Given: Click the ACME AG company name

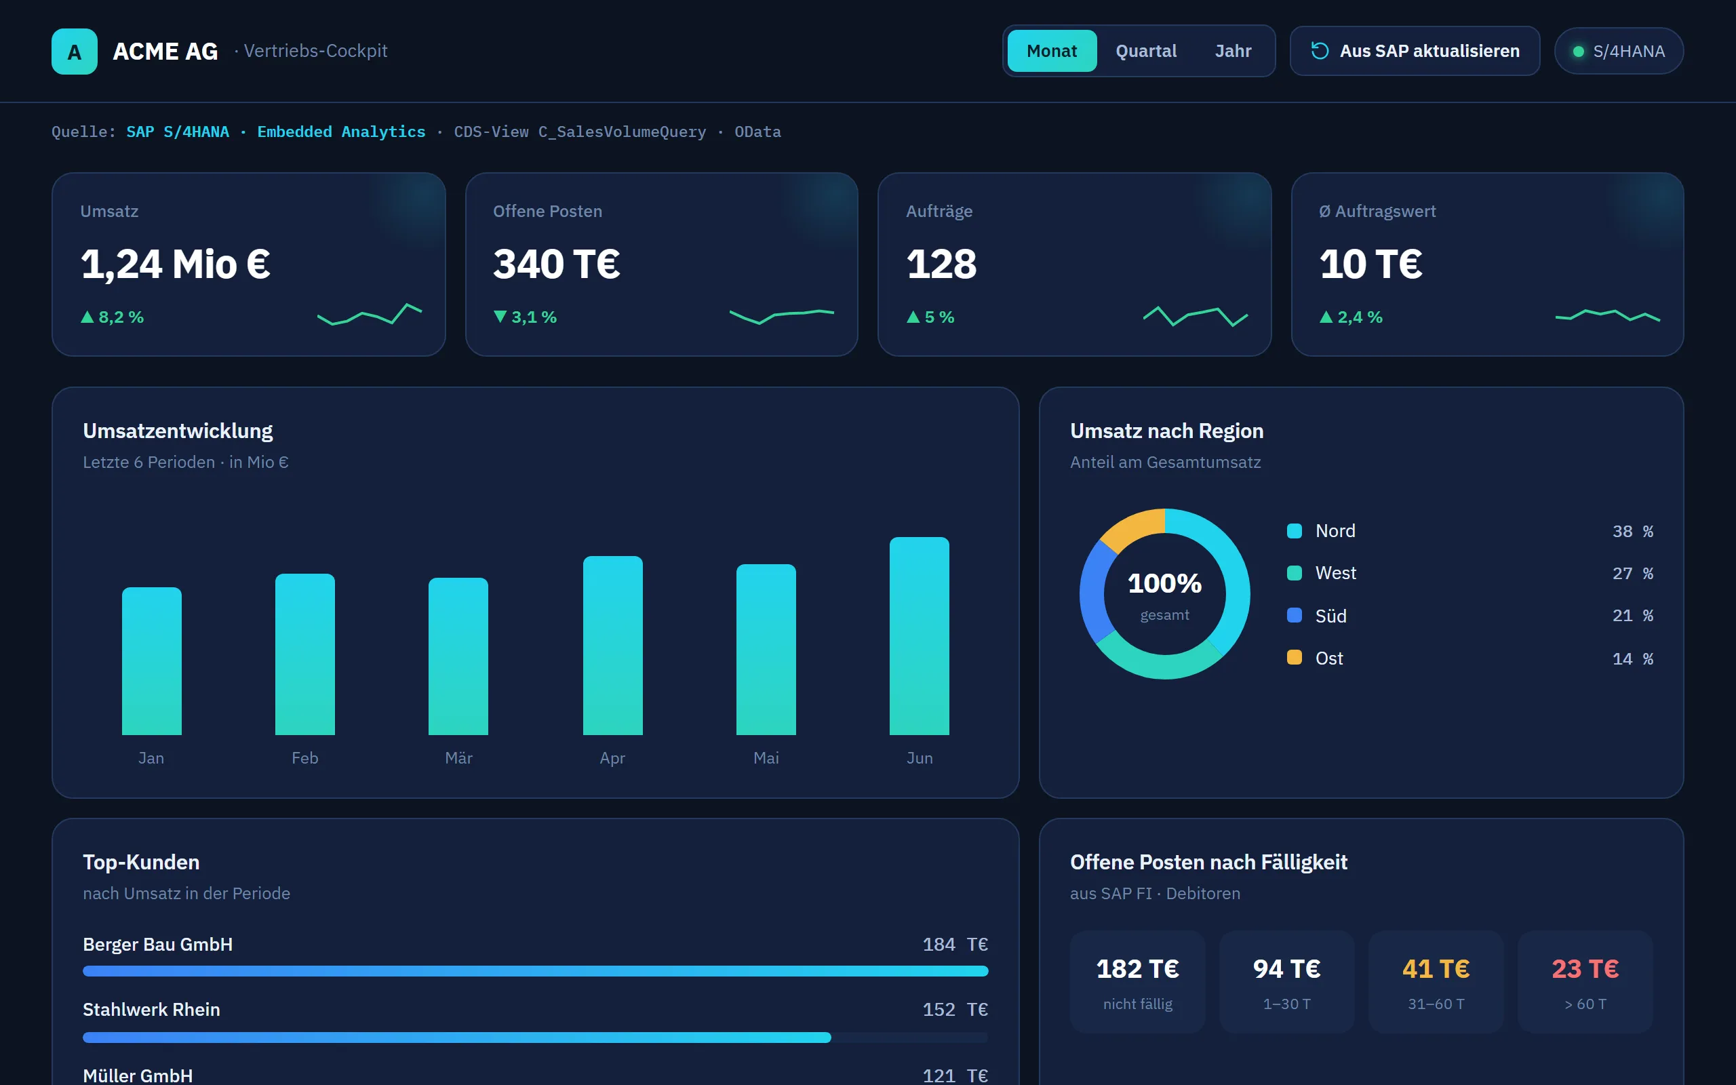Looking at the screenshot, I should click(165, 51).
